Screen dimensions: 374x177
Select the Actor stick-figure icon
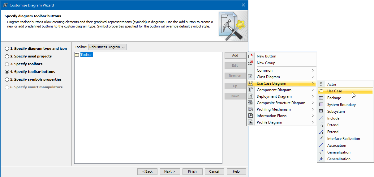click(321, 84)
